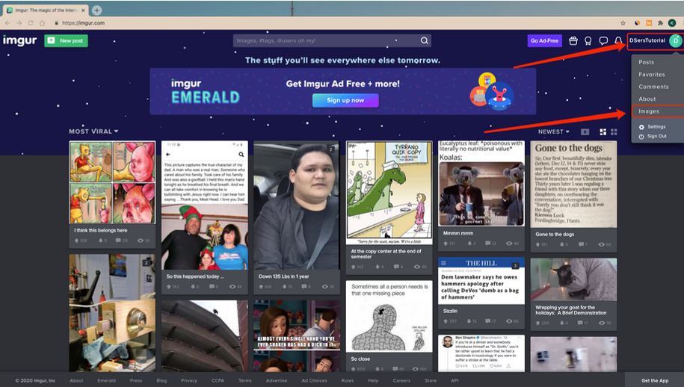Viewport: 684px width, 387px height.
Task: Click the search magnifier icon
Action: [x=424, y=40]
